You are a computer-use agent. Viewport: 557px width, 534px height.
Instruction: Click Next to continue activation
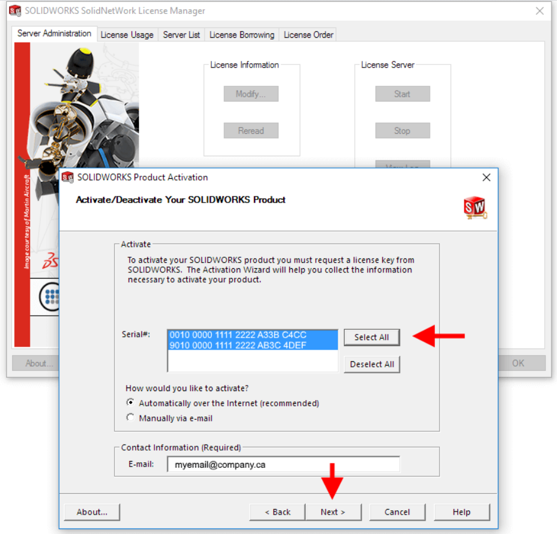click(x=333, y=511)
